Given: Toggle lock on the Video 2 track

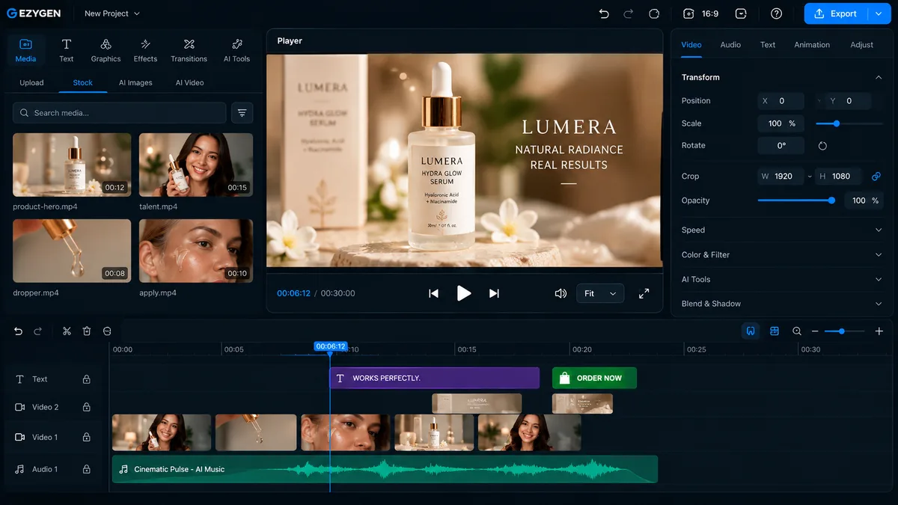Looking at the screenshot, I should [x=86, y=407].
